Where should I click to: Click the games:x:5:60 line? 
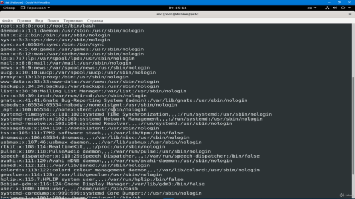click(72, 49)
